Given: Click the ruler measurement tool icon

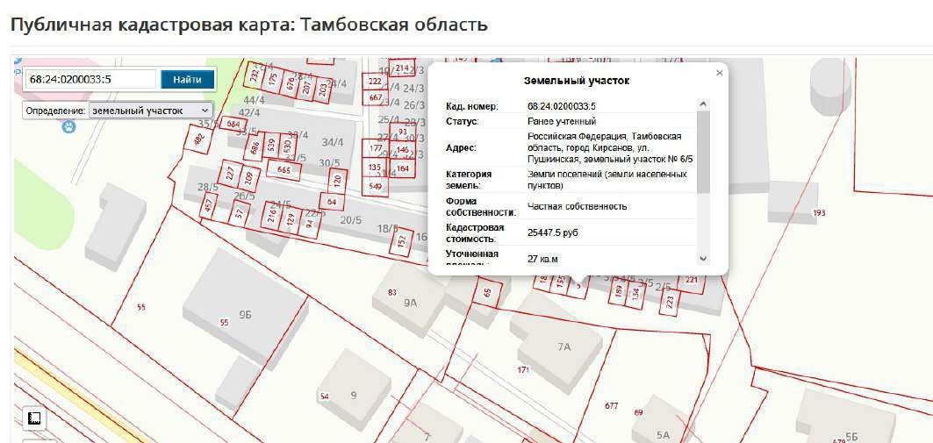Looking at the screenshot, I should [34, 418].
